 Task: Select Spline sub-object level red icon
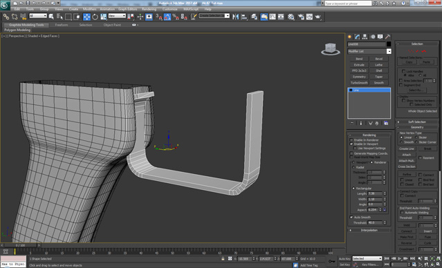click(x=424, y=51)
